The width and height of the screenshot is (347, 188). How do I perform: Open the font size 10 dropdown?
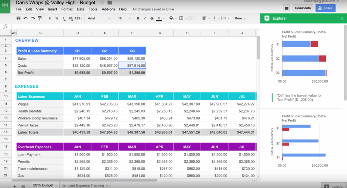tap(124, 18)
